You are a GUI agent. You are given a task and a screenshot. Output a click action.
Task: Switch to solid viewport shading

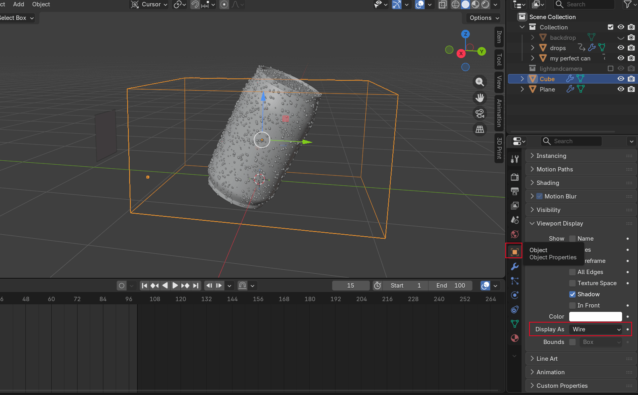click(465, 4)
